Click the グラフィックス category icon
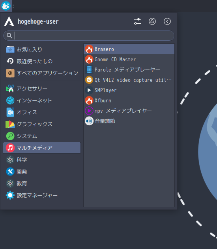217x249 pixels. pyautogui.click(x=10, y=124)
